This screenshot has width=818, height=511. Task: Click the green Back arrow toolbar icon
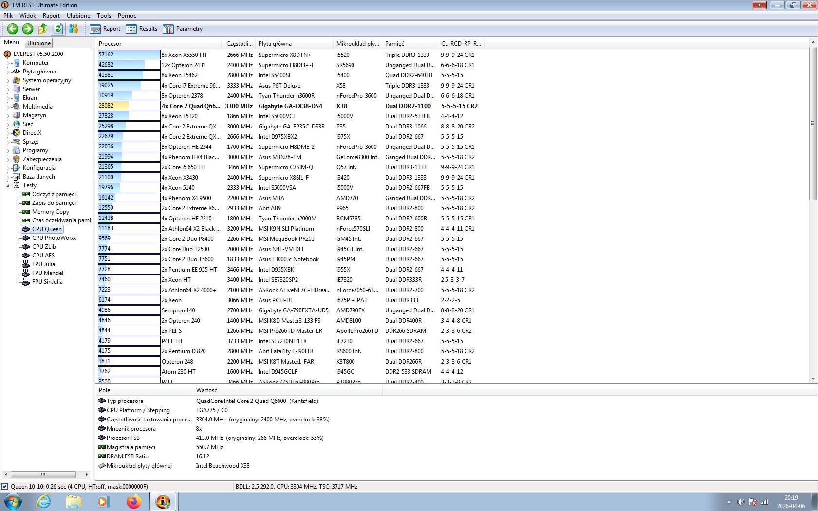13,29
